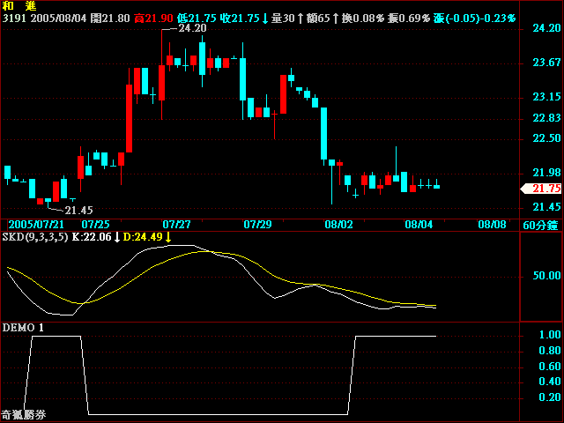This screenshot has height=423, width=564.
Task: Click the 08/08 date axis label
Action: point(492,225)
